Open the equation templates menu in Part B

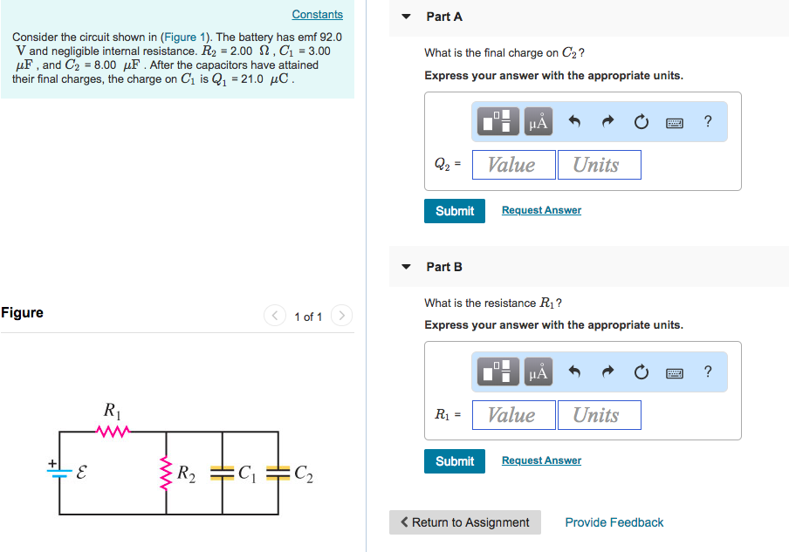tap(497, 371)
